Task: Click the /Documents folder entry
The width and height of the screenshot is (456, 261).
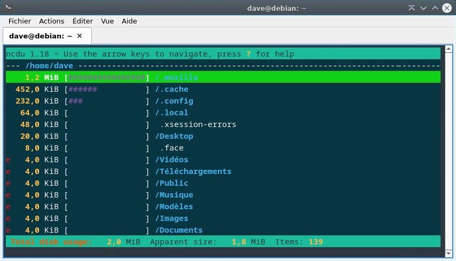Action: point(179,230)
